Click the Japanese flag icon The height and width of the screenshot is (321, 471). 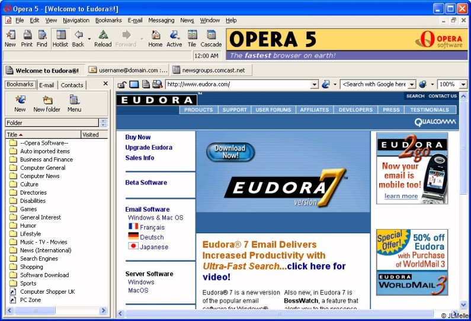coord(133,246)
